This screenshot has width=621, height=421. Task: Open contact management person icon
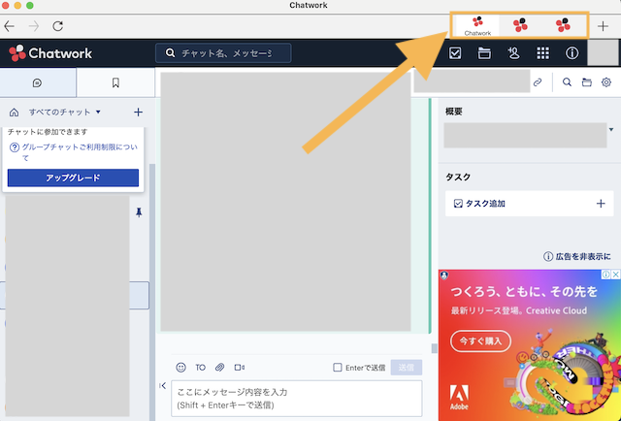click(x=513, y=53)
